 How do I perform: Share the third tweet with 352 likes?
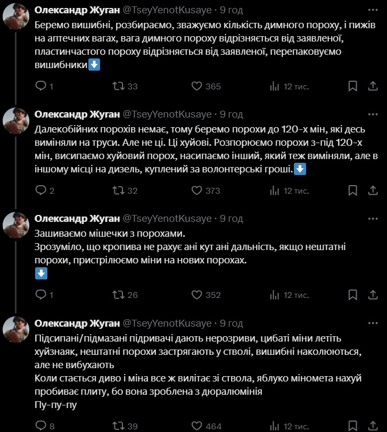click(373, 295)
